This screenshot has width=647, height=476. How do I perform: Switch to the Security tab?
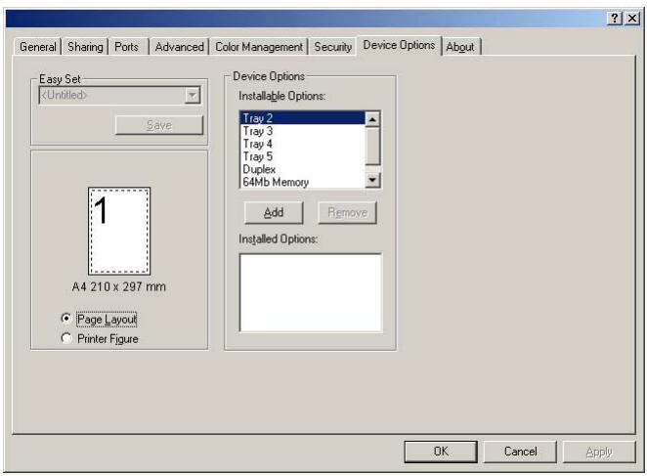point(332,47)
